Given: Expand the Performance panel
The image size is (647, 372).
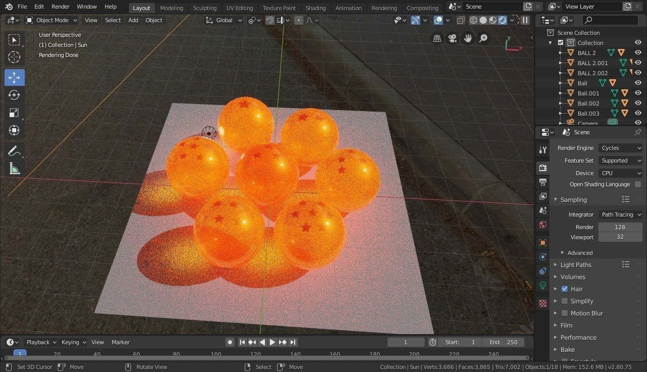Looking at the screenshot, I should 578,337.
